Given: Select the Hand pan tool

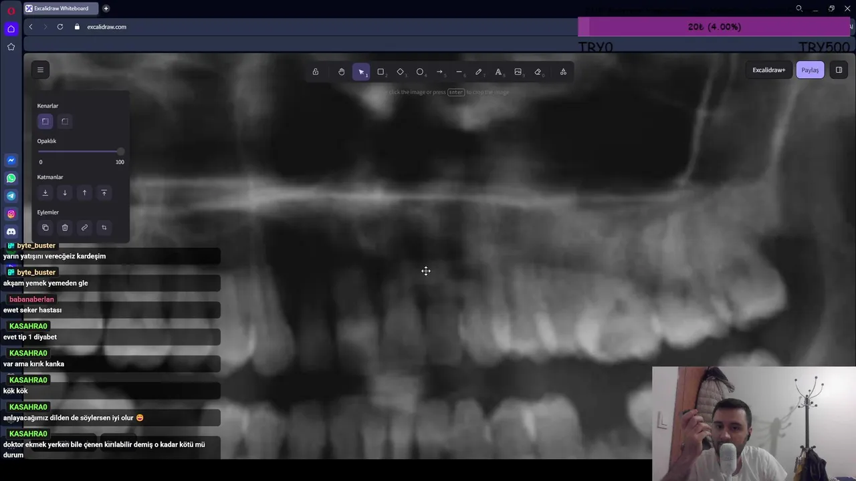Looking at the screenshot, I should pos(342,72).
